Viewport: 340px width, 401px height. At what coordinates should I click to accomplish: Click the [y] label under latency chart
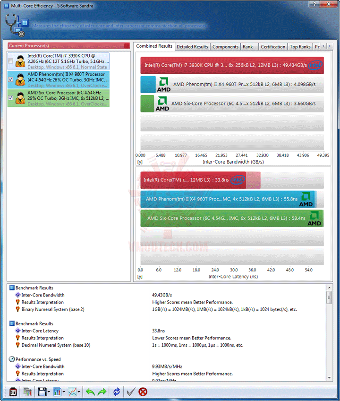point(140,277)
